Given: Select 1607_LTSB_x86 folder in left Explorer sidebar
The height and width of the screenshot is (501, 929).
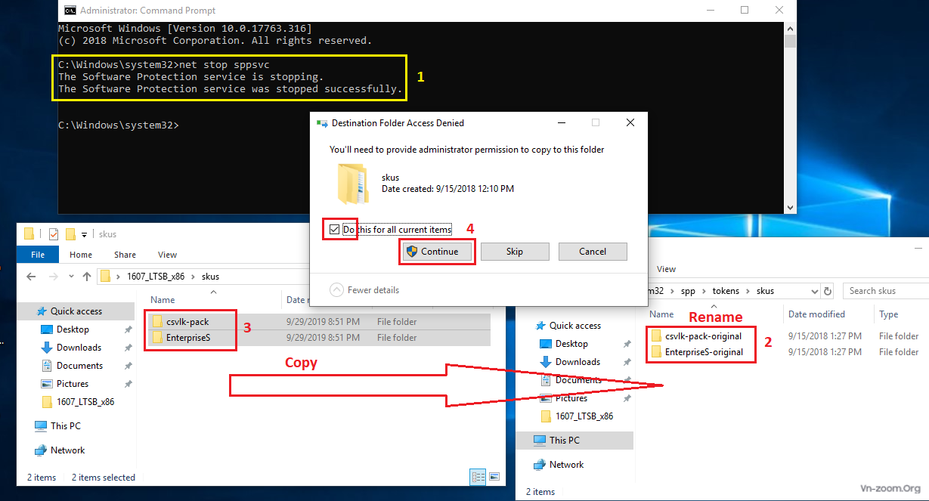Looking at the screenshot, I should pos(85,402).
